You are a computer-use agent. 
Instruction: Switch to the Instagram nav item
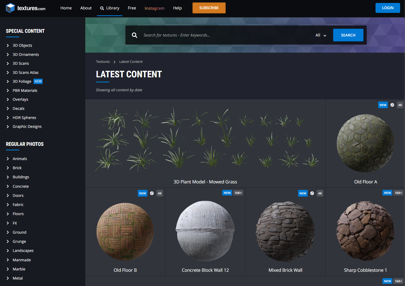point(155,8)
